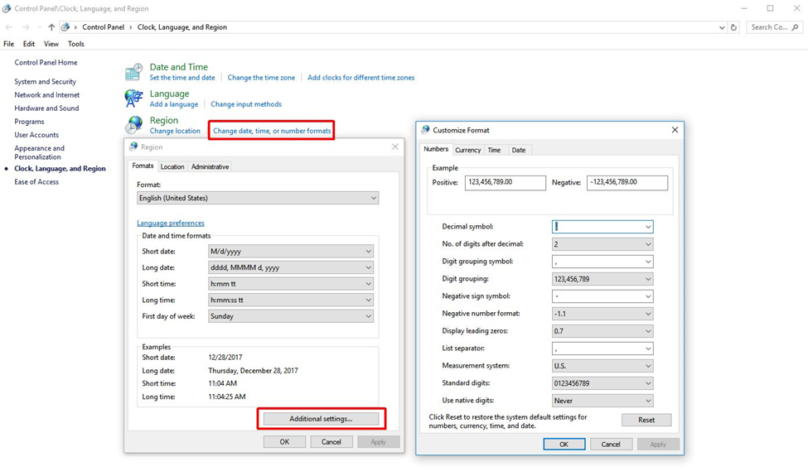The height and width of the screenshot is (471, 808).
Task: Open the Edit menu
Action: 29,44
